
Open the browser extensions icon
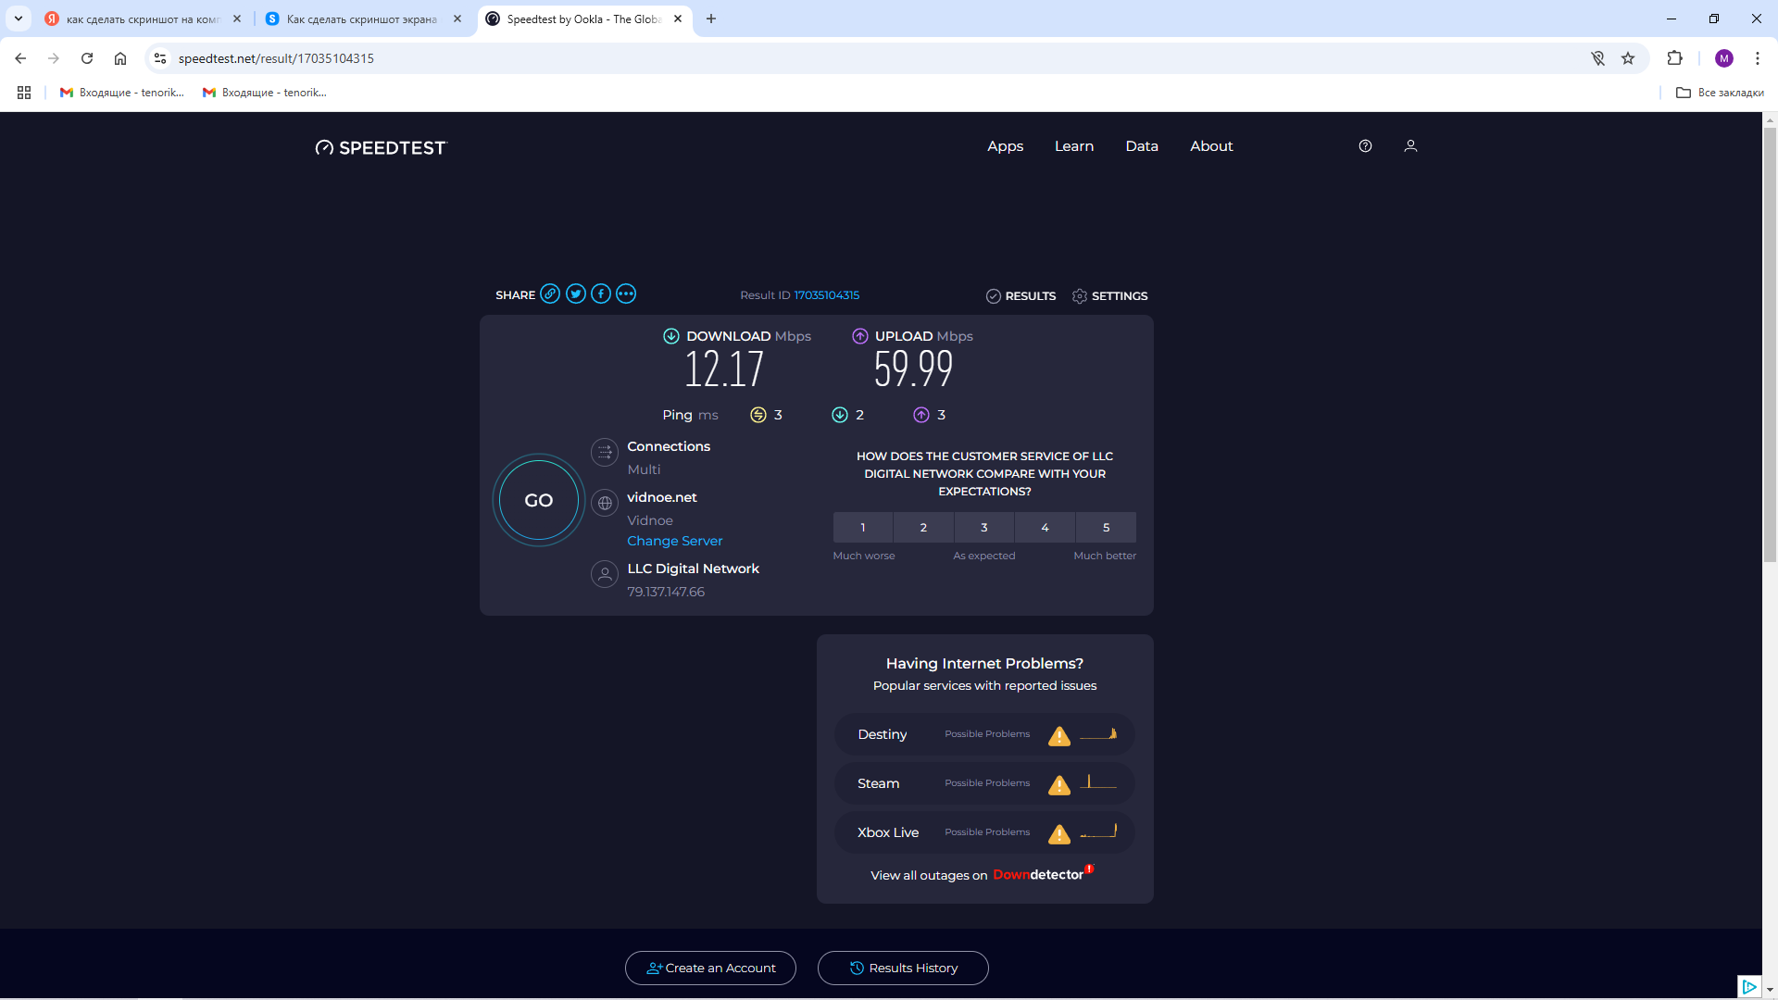tap(1674, 58)
